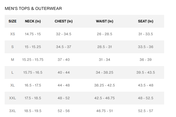Click the 14.75 - 15 neck measurement
This screenshot has width=176, height=117.
point(33,34)
